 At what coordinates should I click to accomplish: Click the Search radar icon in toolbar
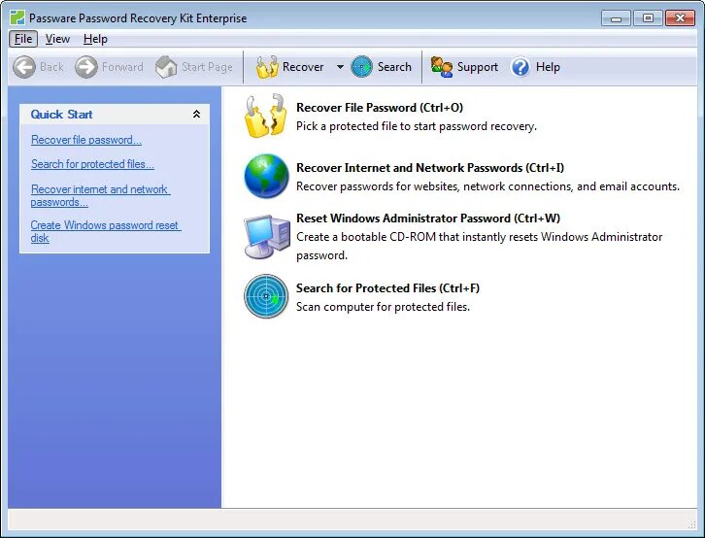point(361,67)
